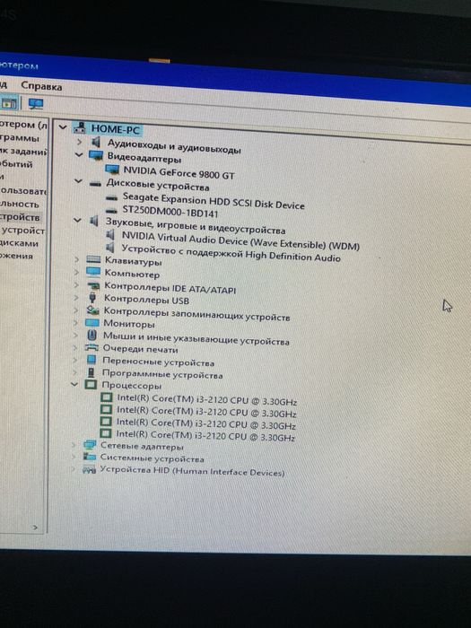Click the Программные устройства icon
471x628 pixels.
point(92,372)
